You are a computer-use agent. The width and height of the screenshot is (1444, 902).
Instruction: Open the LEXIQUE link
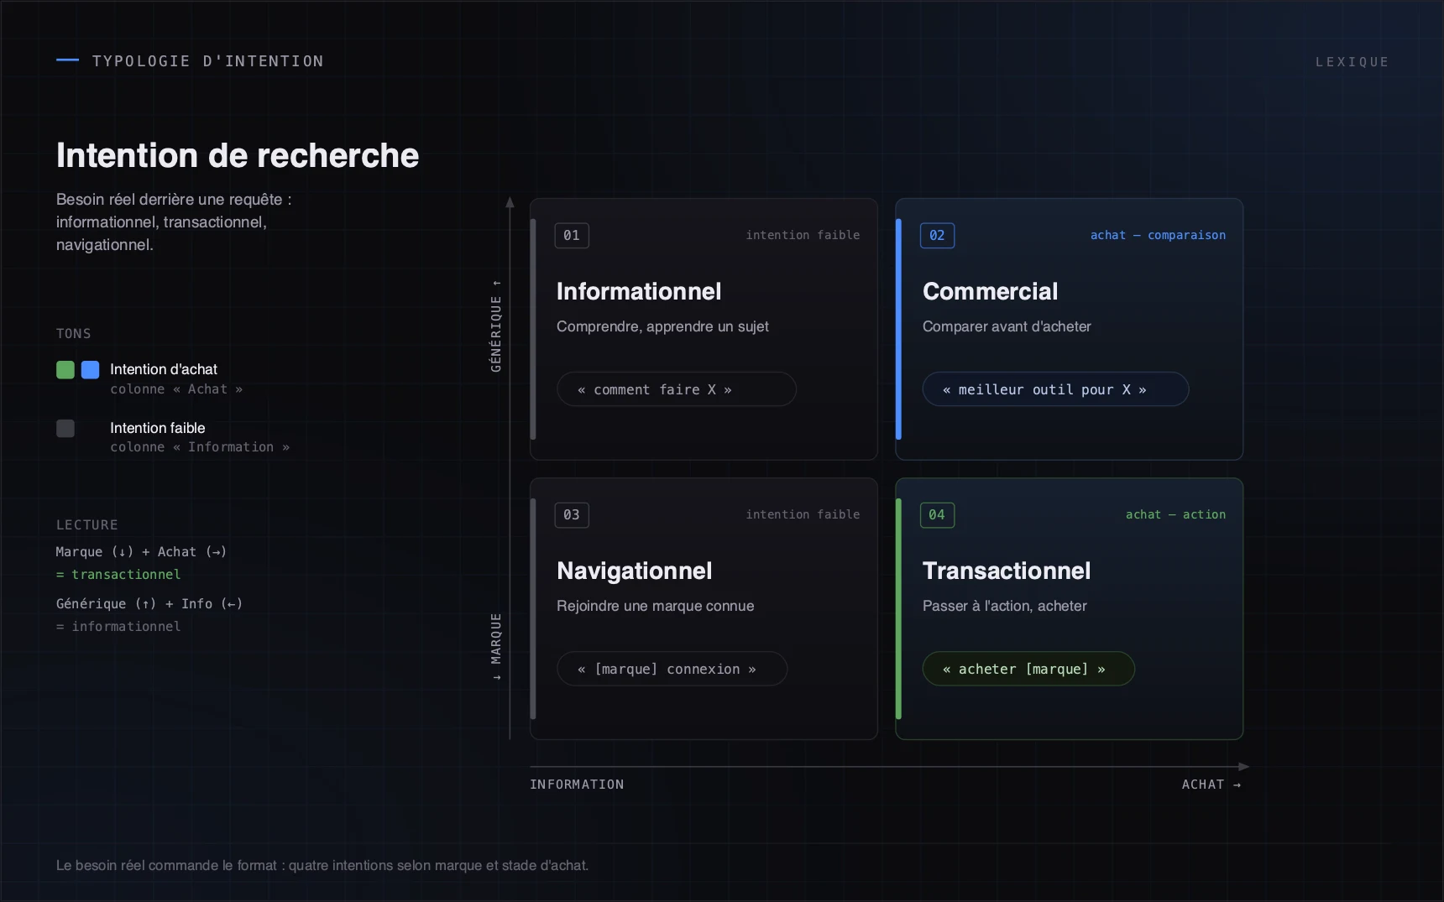point(1352,62)
